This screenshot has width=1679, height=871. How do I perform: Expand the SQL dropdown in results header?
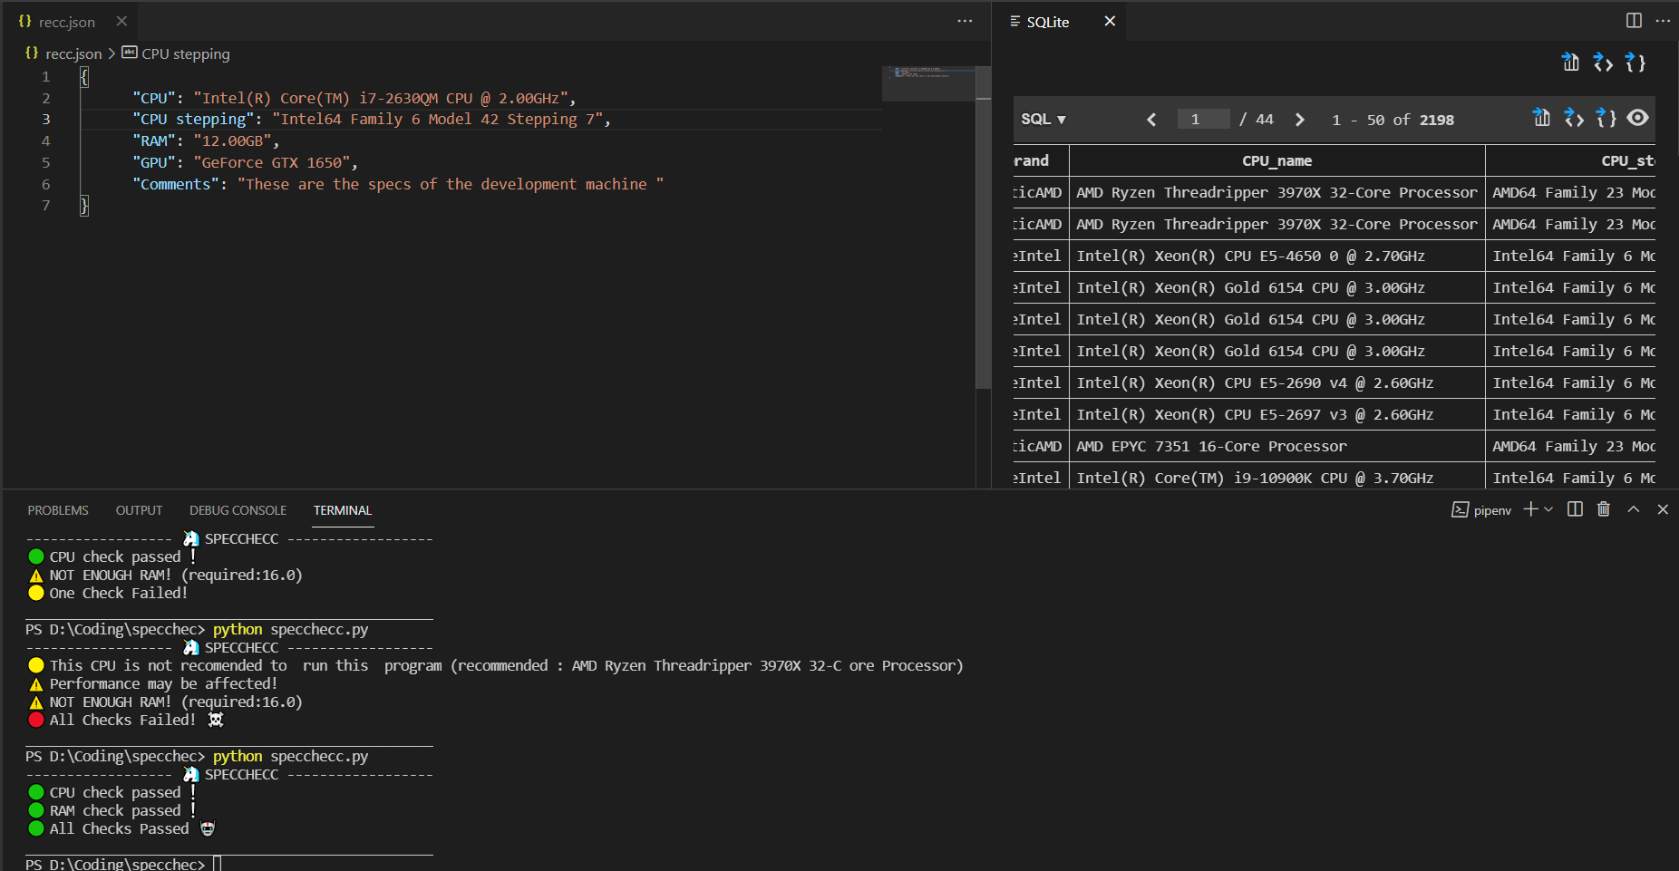coord(1043,120)
